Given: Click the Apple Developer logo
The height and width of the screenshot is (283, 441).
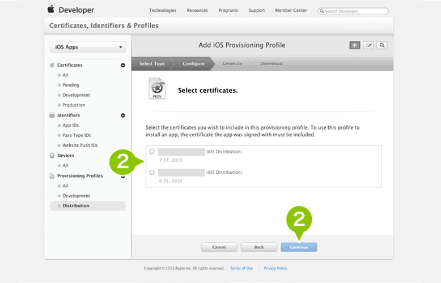Looking at the screenshot, I should click(x=51, y=9).
